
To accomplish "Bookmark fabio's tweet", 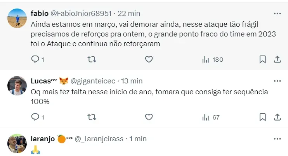I will pos(262,59).
